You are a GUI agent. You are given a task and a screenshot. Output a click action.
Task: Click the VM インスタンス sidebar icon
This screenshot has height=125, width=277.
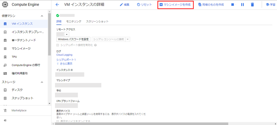[5, 24]
